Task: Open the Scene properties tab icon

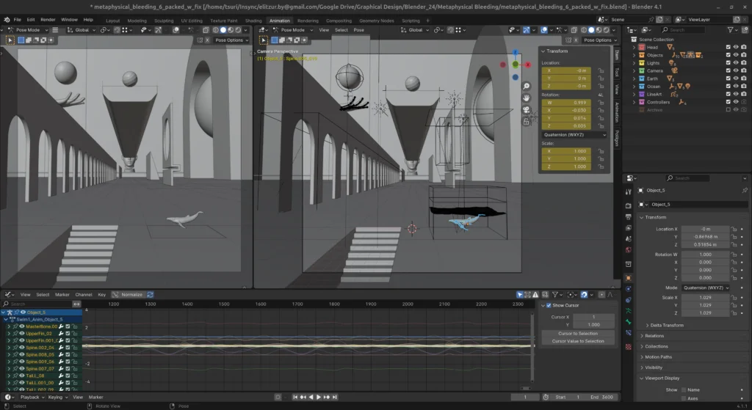Action: coord(629,239)
